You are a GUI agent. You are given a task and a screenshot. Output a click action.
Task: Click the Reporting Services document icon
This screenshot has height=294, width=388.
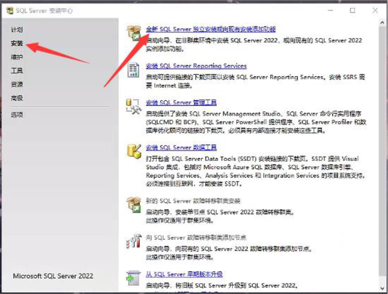coord(133,70)
